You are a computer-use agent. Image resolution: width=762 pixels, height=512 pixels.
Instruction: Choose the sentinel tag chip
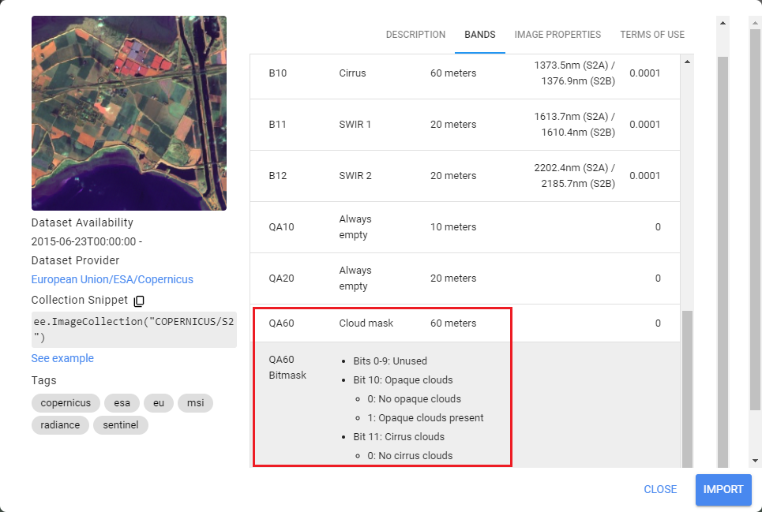point(121,425)
